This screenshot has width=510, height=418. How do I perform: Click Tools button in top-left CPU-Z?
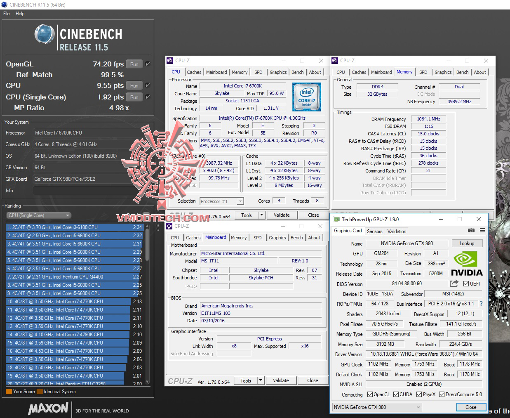click(247, 215)
